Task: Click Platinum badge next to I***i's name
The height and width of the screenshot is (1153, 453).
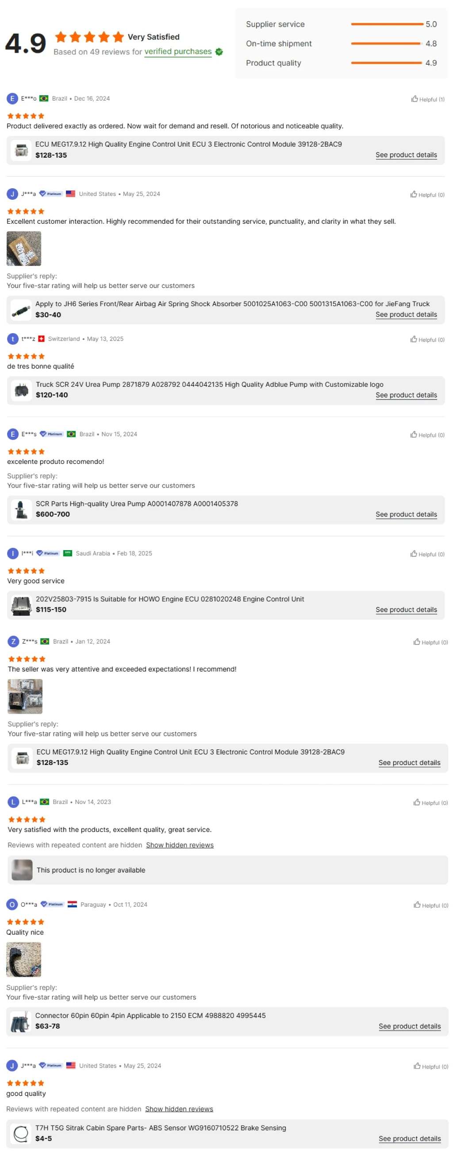Action: click(48, 554)
